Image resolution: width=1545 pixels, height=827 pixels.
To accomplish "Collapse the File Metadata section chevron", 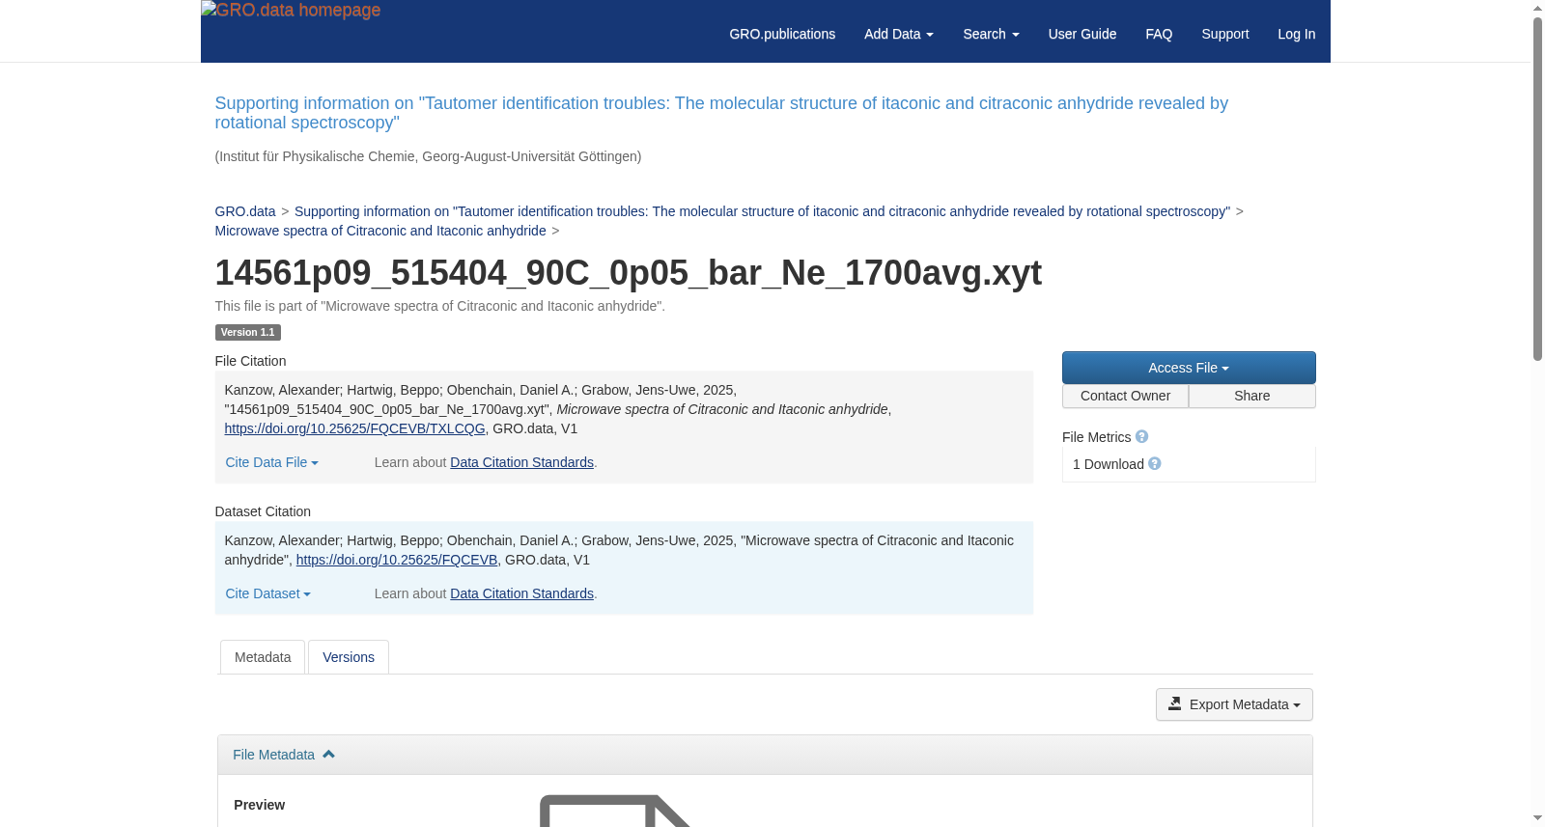I will pyautogui.click(x=328, y=755).
